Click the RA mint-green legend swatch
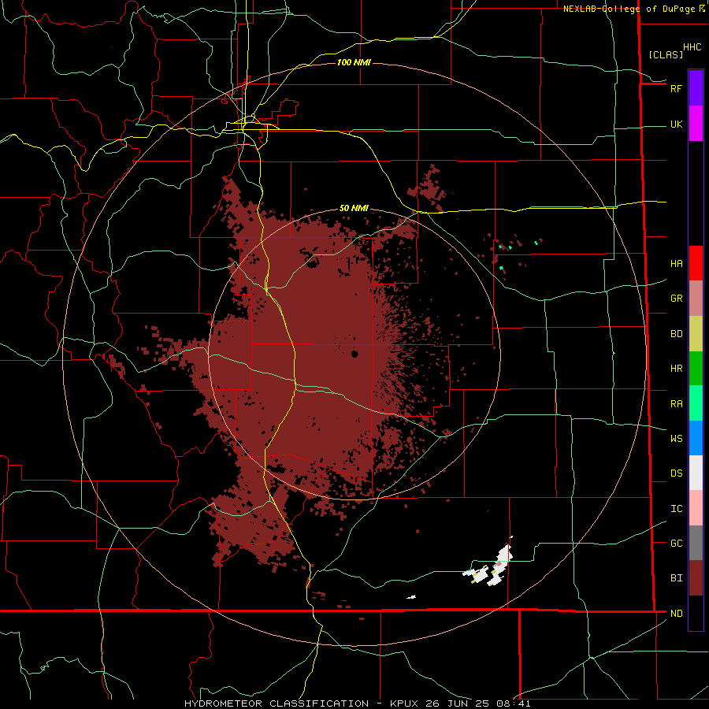Screen dimensions: 709x709 [x=696, y=403]
